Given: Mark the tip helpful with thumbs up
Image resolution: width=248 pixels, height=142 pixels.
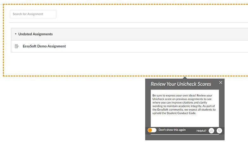Looking at the screenshot, I should pos(212,131).
